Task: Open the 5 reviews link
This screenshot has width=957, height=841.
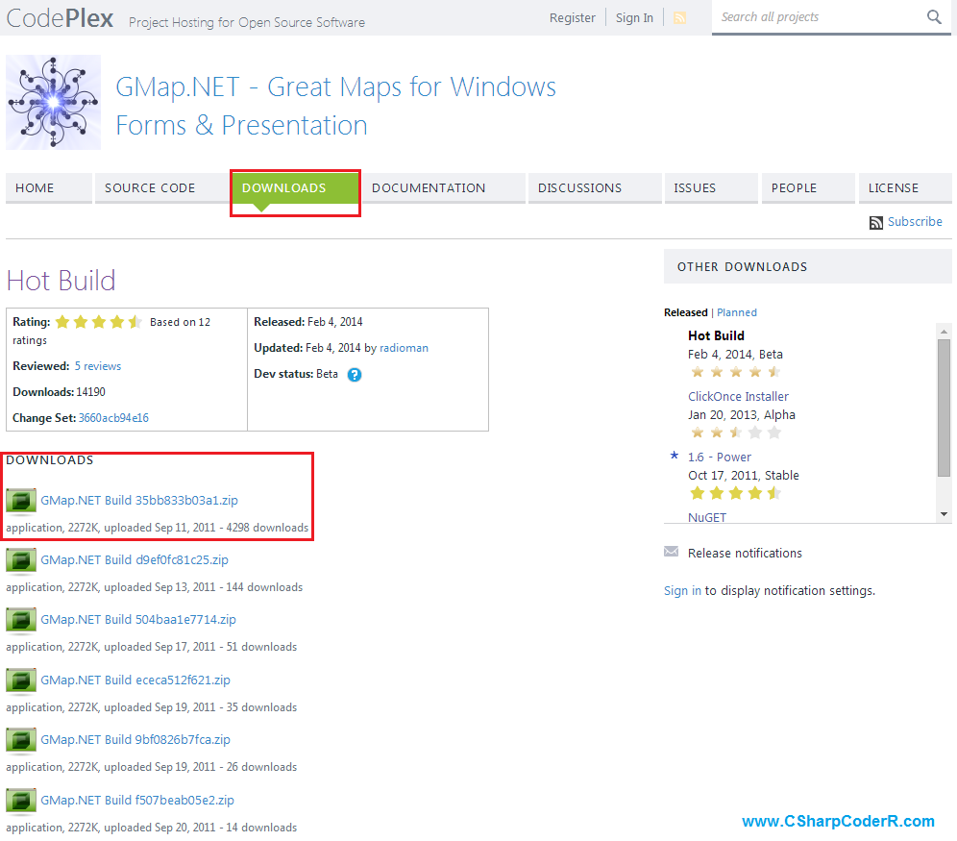Action: [98, 366]
